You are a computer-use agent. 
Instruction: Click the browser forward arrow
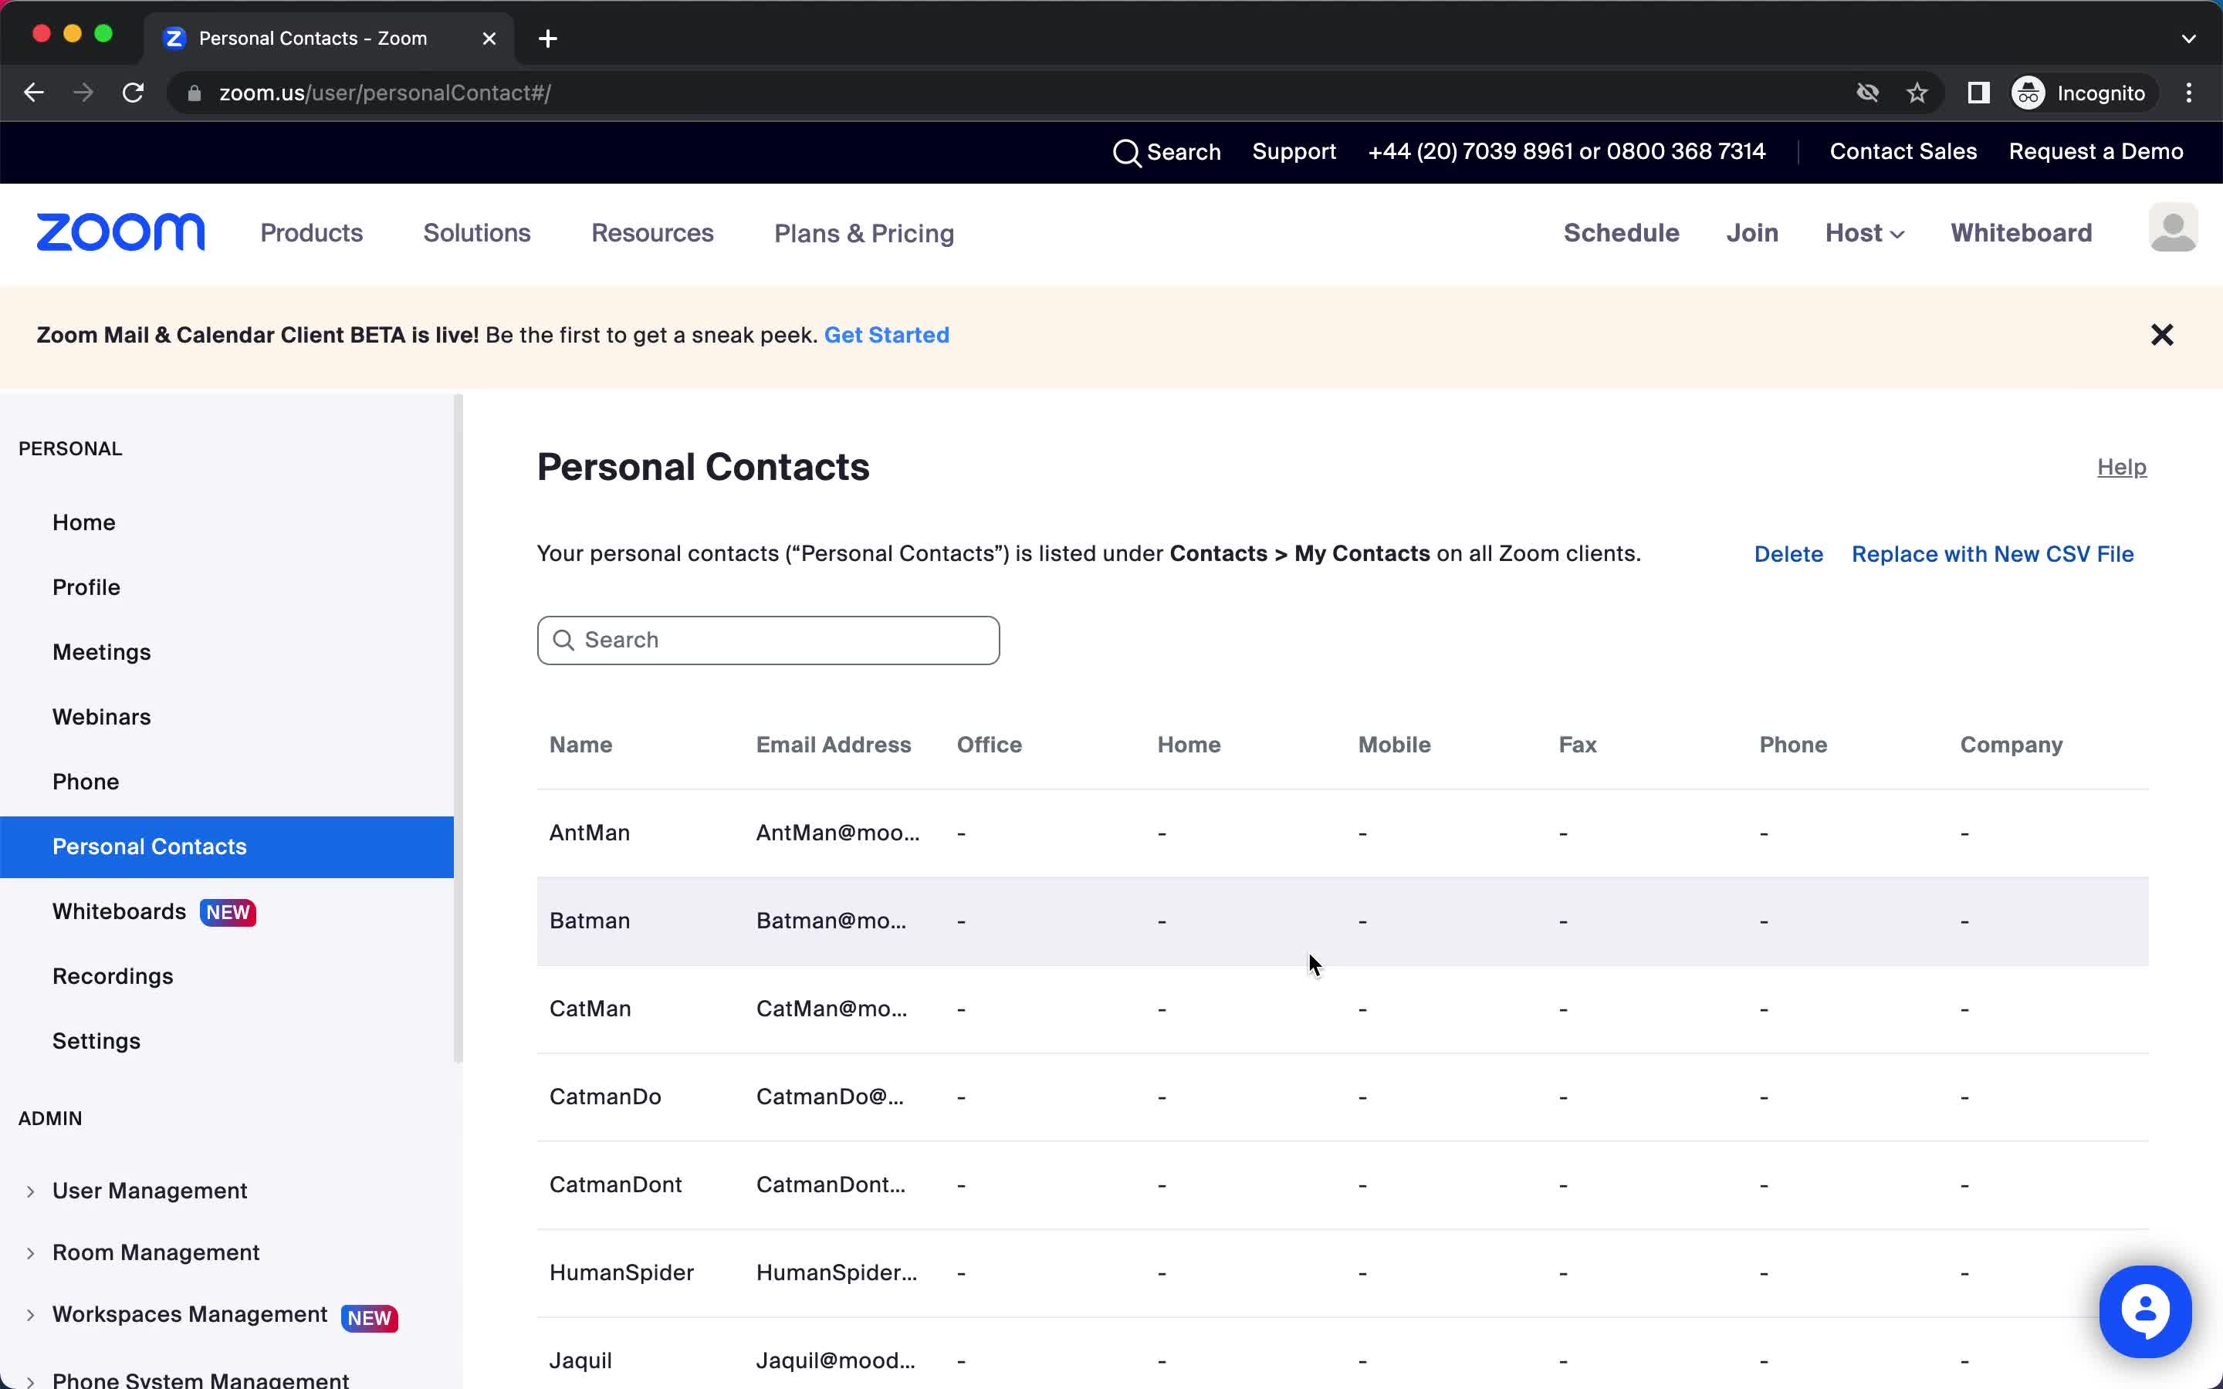83,93
